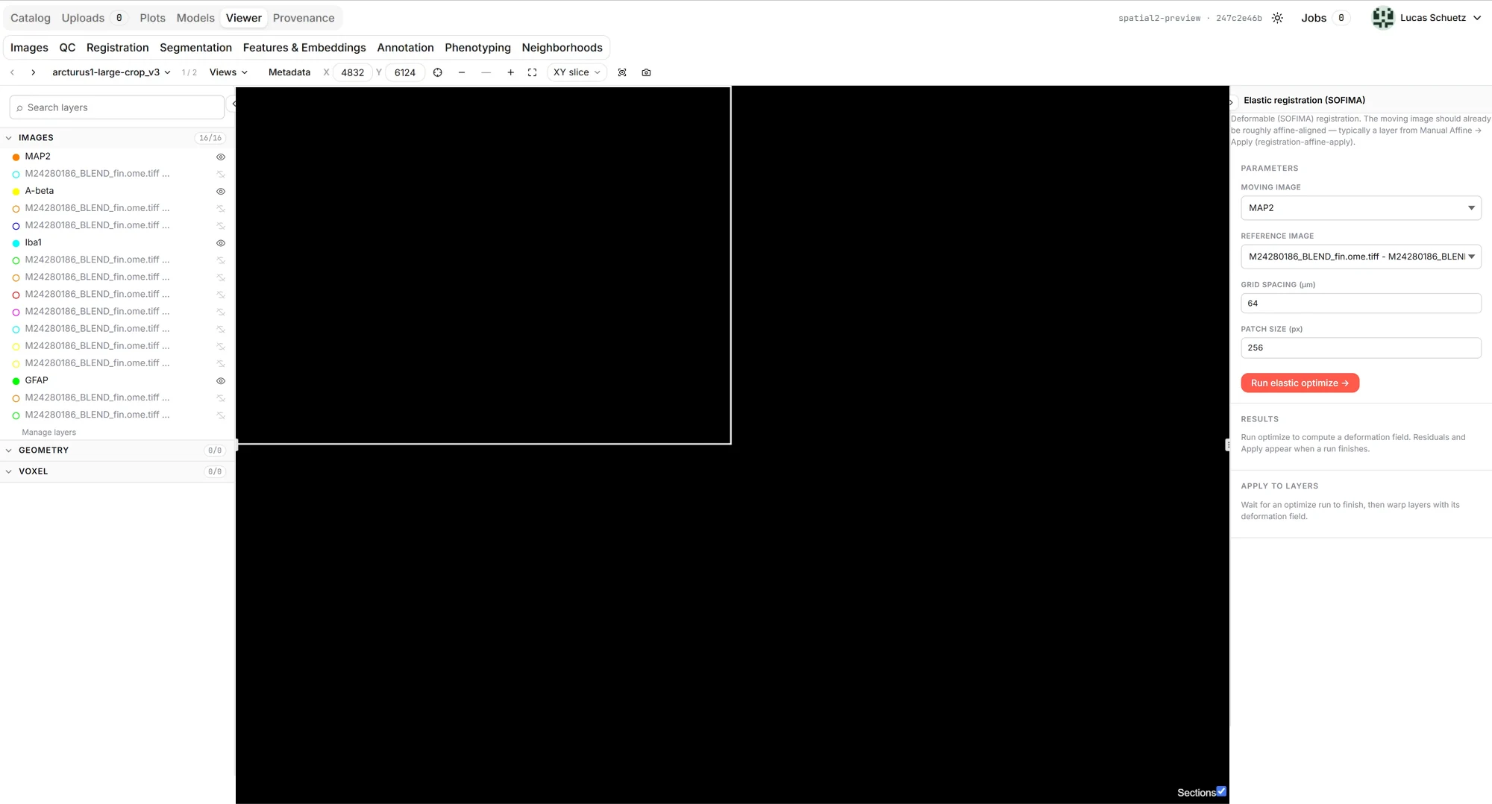Click the zoom out minus icon
1492x804 pixels.
click(x=462, y=72)
